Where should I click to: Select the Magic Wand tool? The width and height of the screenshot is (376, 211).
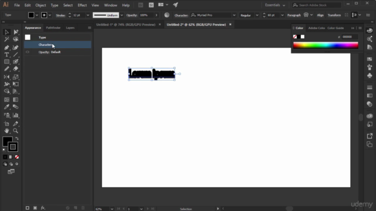6,39
